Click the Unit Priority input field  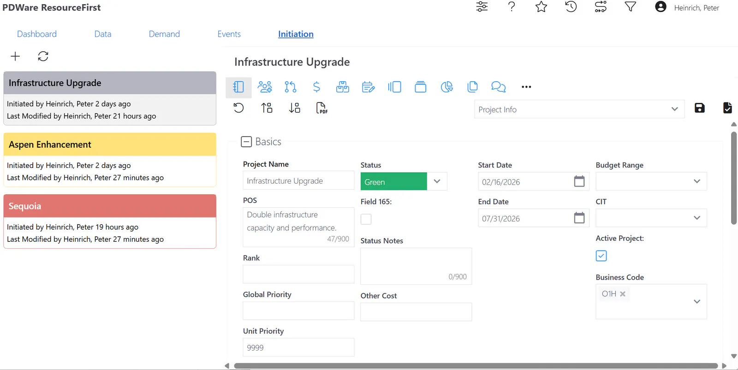[x=298, y=347]
